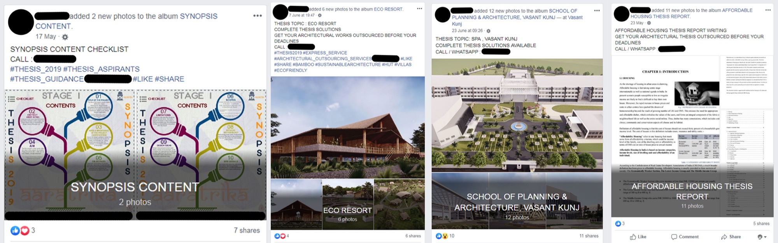Viewport: 778px width, 243px height.
Task: Open main eco resort wooden building photo
Action: pyautogui.click(x=348, y=127)
